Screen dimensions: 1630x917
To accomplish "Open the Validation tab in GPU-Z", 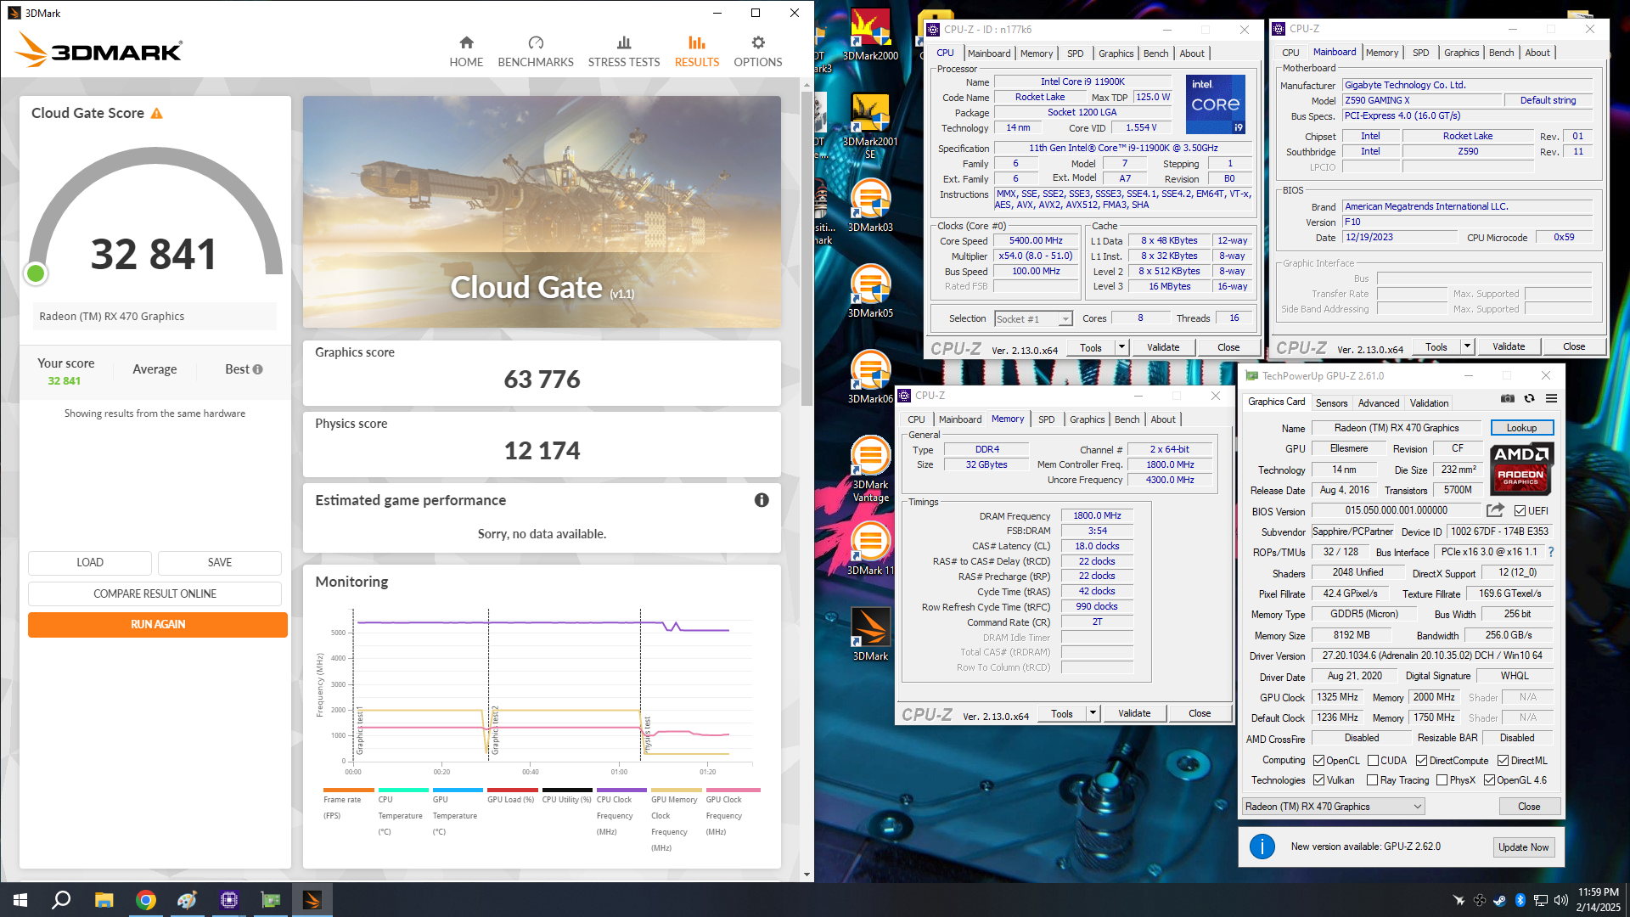I will pyautogui.click(x=1429, y=403).
